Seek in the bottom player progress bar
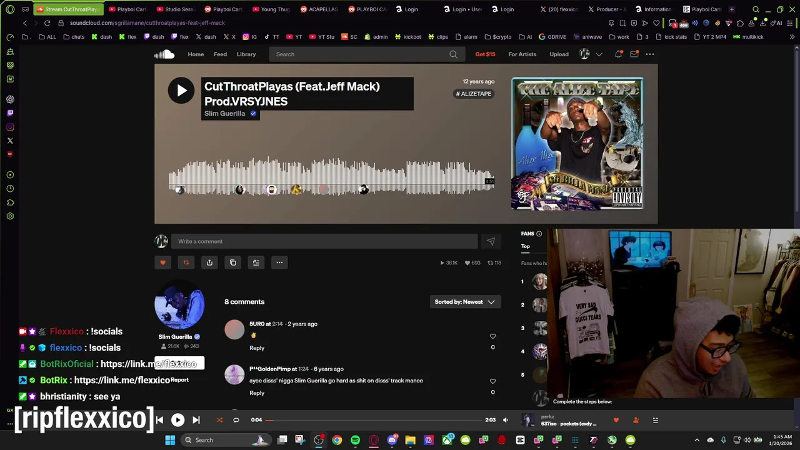 [x=374, y=420]
